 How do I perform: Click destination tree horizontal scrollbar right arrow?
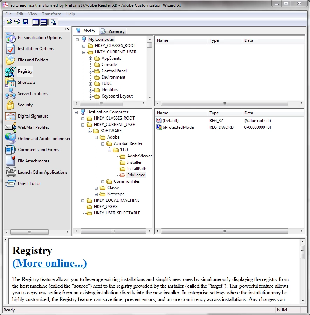(x=149, y=231)
